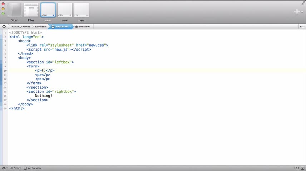Click line number 10 in the gutter
Screen dimensions: 306x171
click(x=5, y=71)
